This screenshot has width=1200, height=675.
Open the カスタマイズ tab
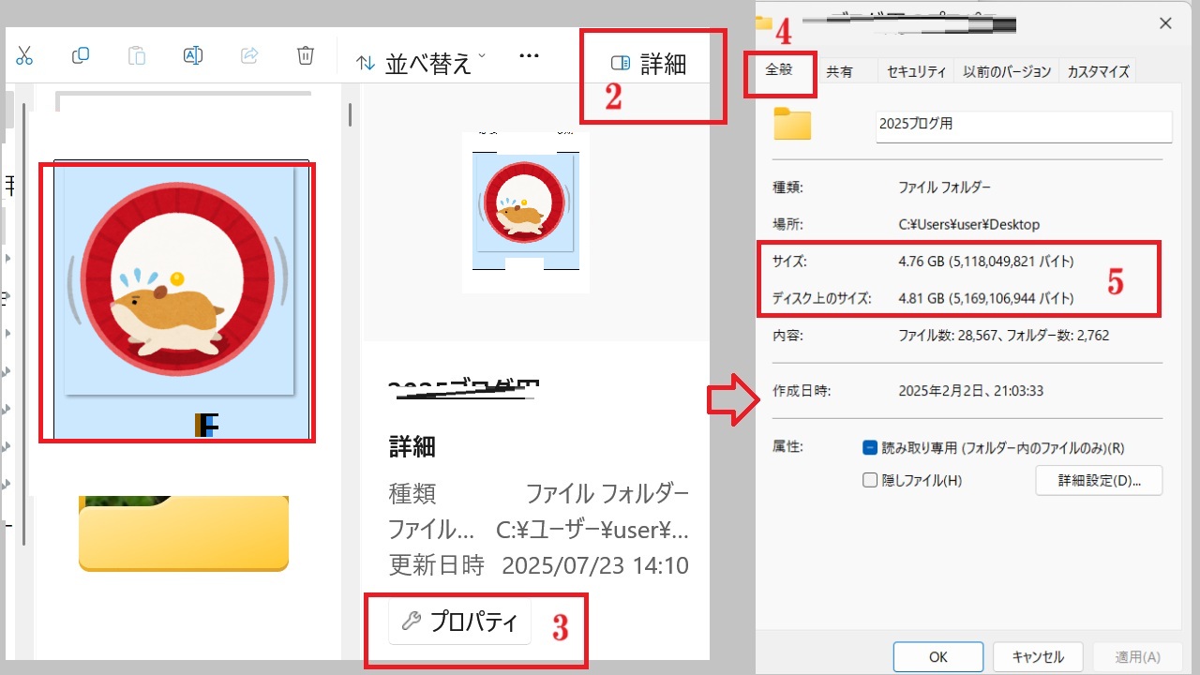(x=1098, y=72)
